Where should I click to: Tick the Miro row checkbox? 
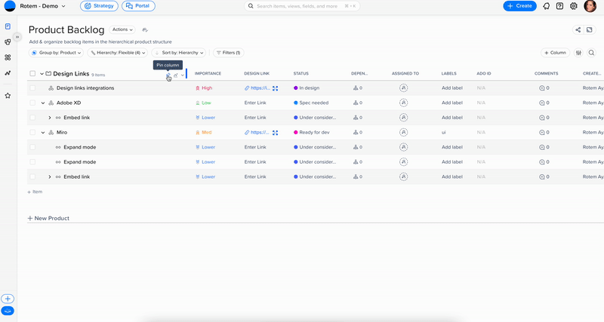32,133
